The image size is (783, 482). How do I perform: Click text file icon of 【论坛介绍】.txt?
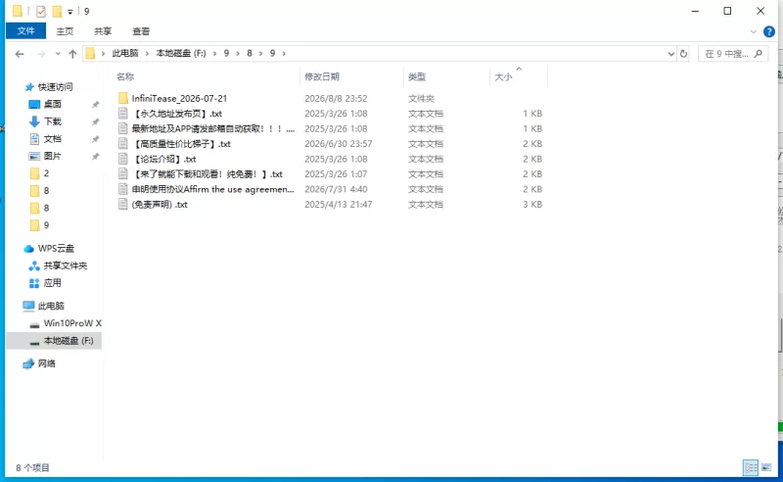(x=123, y=159)
